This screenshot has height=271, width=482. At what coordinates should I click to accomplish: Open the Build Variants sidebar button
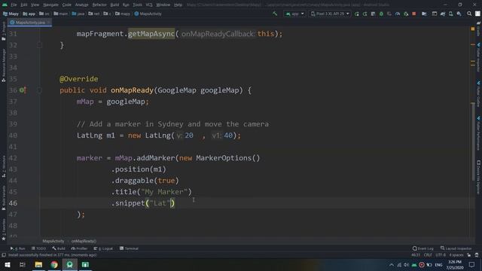point(3,198)
